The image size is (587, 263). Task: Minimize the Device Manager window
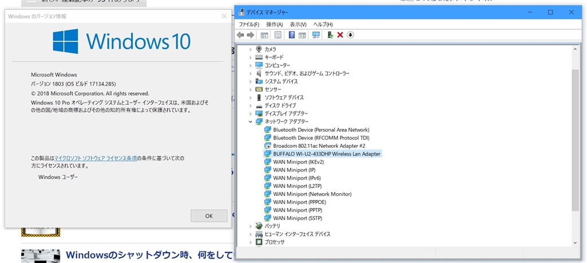point(529,13)
